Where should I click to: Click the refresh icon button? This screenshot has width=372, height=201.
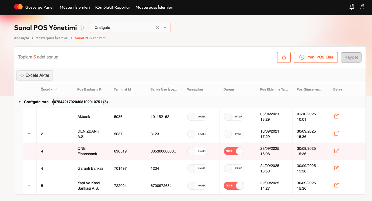pyautogui.click(x=284, y=57)
